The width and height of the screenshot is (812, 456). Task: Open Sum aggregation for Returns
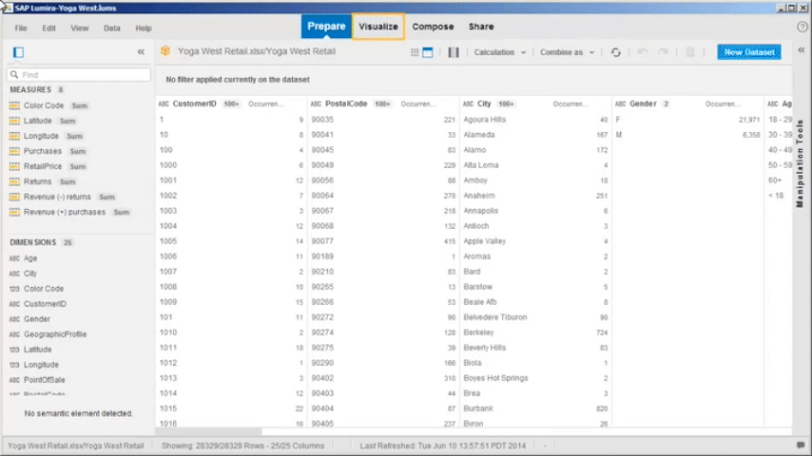[x=68, y=182]
